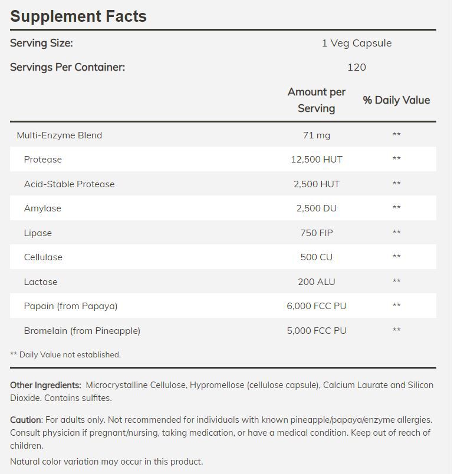Image resolution: width=454 pixels, height=474 pixels.
Task: Select the Acid-Stable Protease row label
Action: [x=69, y=184]
